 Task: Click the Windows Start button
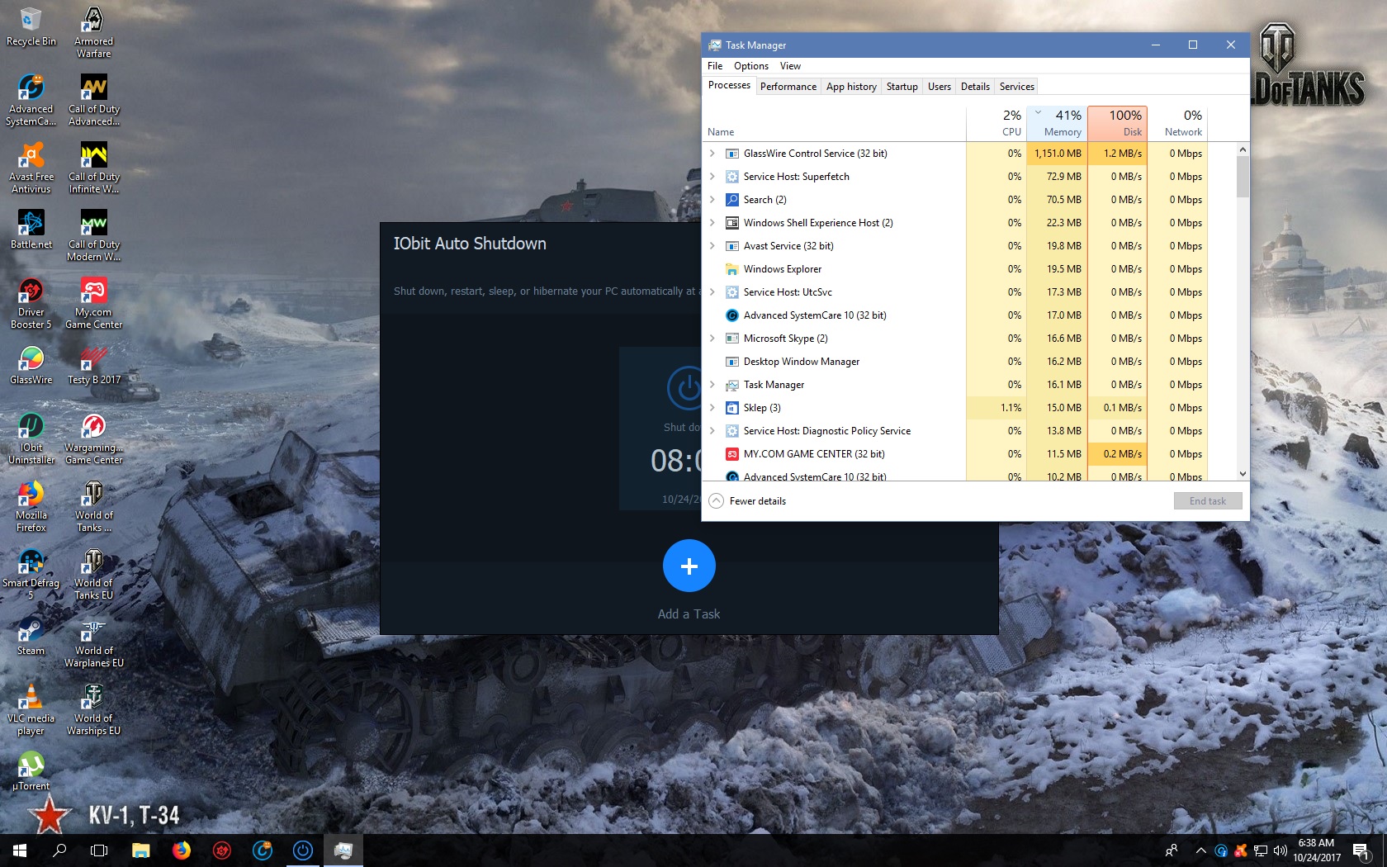tap(20, 850)
